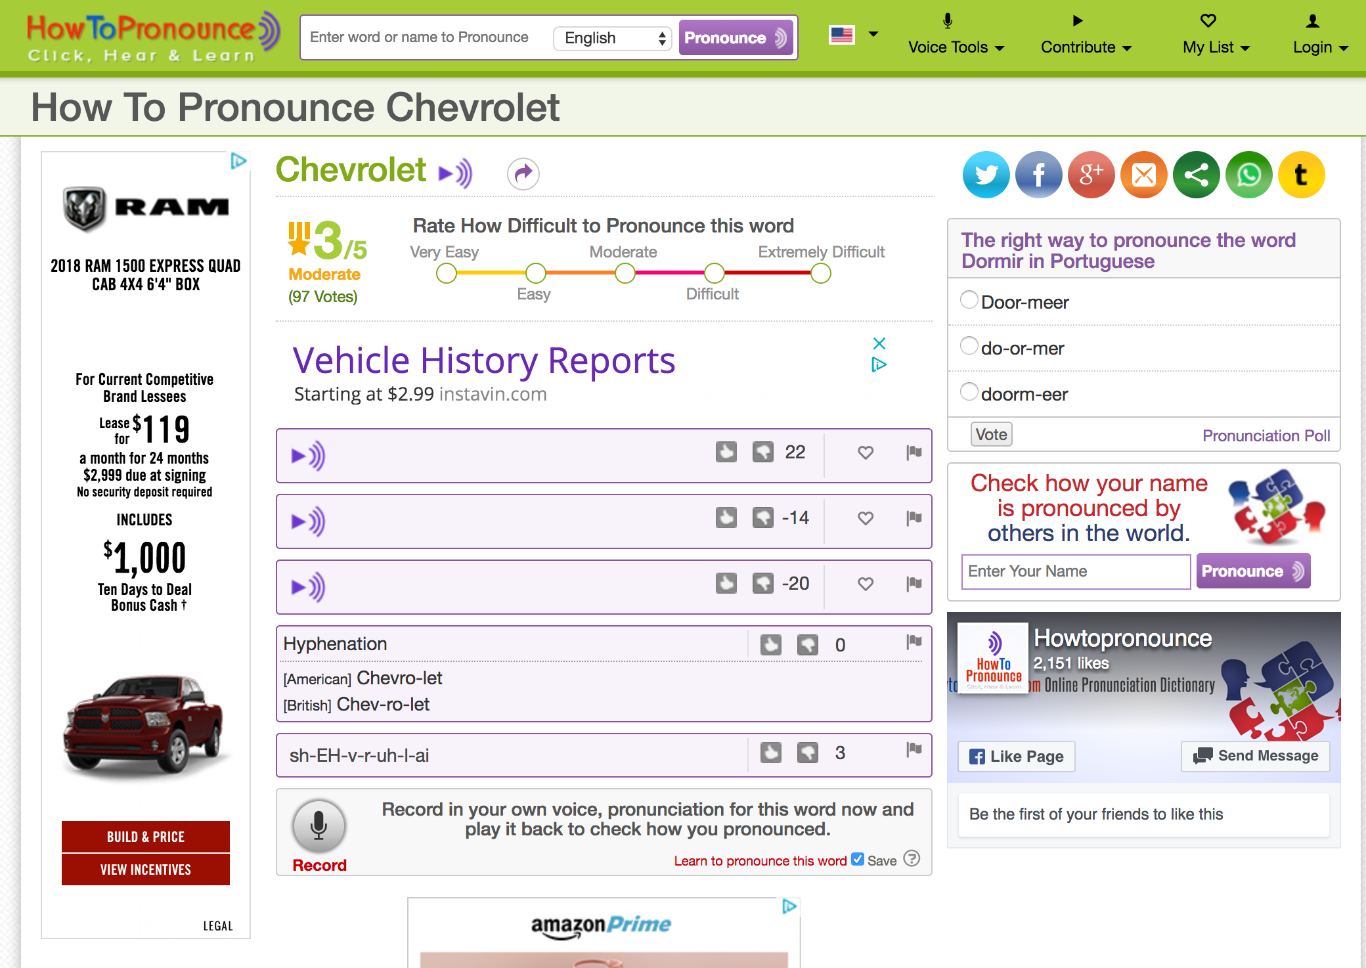Open the Pronunciation Poll link
This screenshot has height=968, width=1366.
[x=1266, y=435]
